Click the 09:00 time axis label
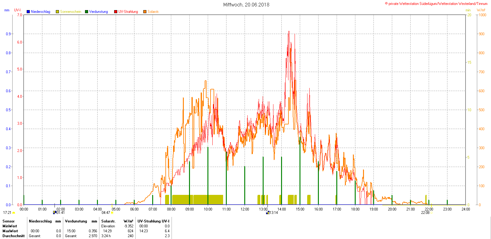491x239 pixels. [190, 209]
